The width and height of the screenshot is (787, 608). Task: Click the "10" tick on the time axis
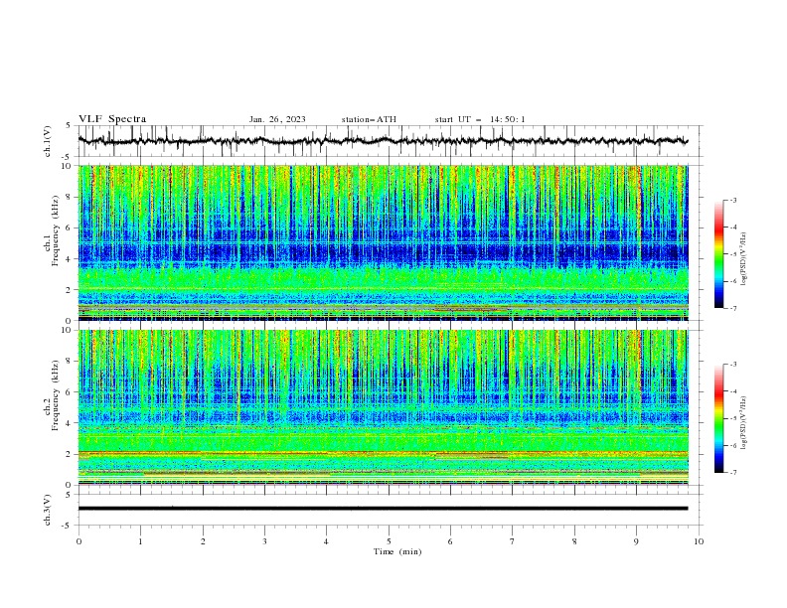pos(699,541)
